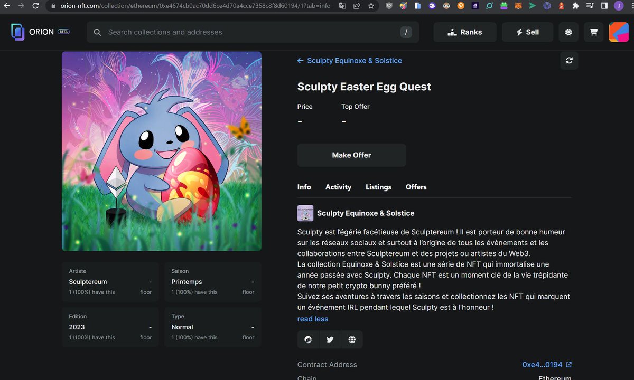This screenshot has width=634, height=380.
Task: Open the collection's website globe link
Action: pos(352,339)
